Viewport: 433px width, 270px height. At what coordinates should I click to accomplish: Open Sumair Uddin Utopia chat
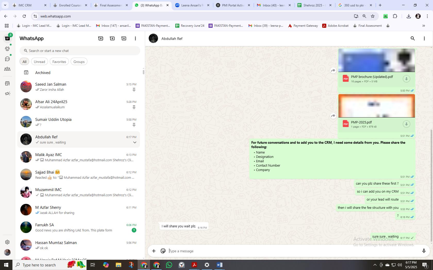[79, 122]
